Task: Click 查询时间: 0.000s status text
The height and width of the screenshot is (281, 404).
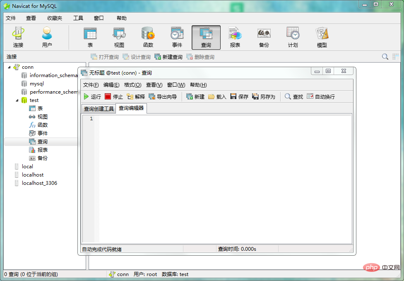Action: point(237,249)
